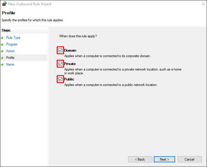Click the green bullet beside Action
Image resolution: width=207 pixels, height=167 pixels.
[2, 51]
